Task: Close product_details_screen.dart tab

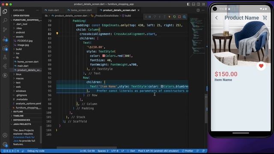Action: [x=138, y=10]
